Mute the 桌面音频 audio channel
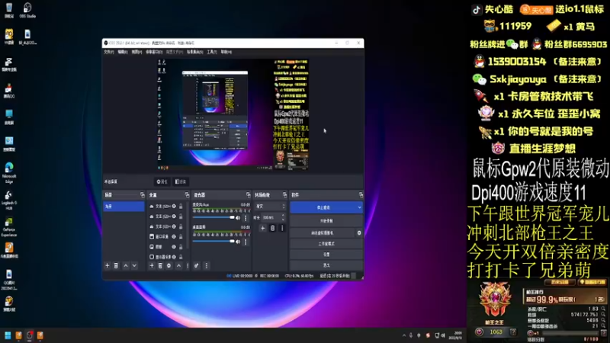The image size is (610, 343). click(238, 242)
